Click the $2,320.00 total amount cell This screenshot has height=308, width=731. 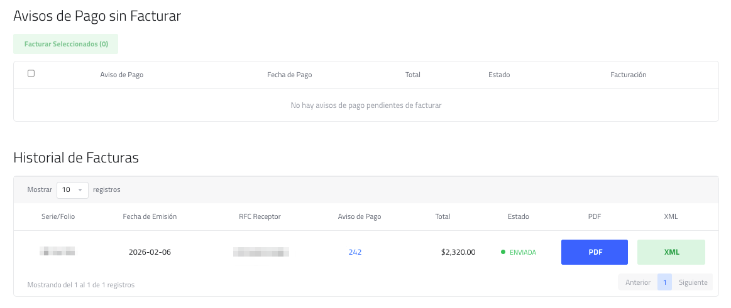pos(458,252)
